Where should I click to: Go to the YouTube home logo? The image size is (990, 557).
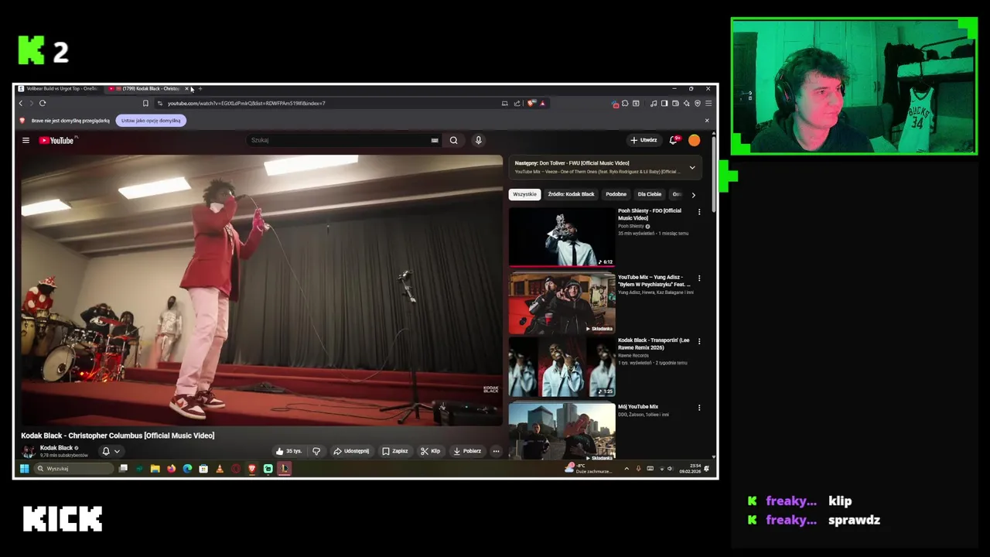(56, 140)
